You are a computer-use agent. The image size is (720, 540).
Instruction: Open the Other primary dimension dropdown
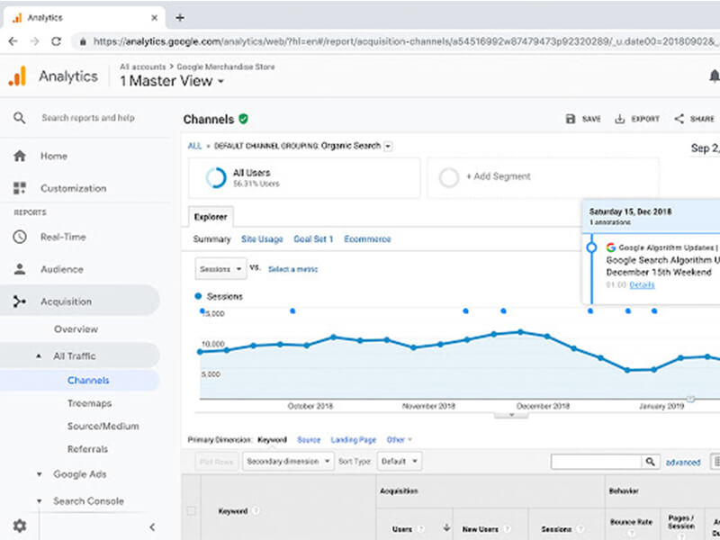399,440
